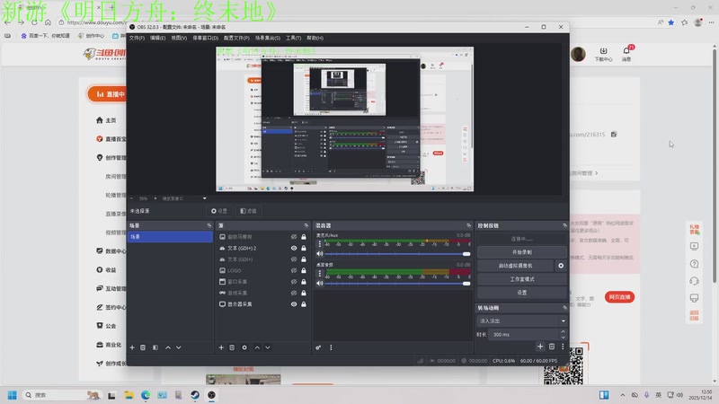Add a new scene with plus icon in 场景 panel
Image resolution: width=719 pixels, height=404 pixels.
pyautogui.click(x=132, y=347)
